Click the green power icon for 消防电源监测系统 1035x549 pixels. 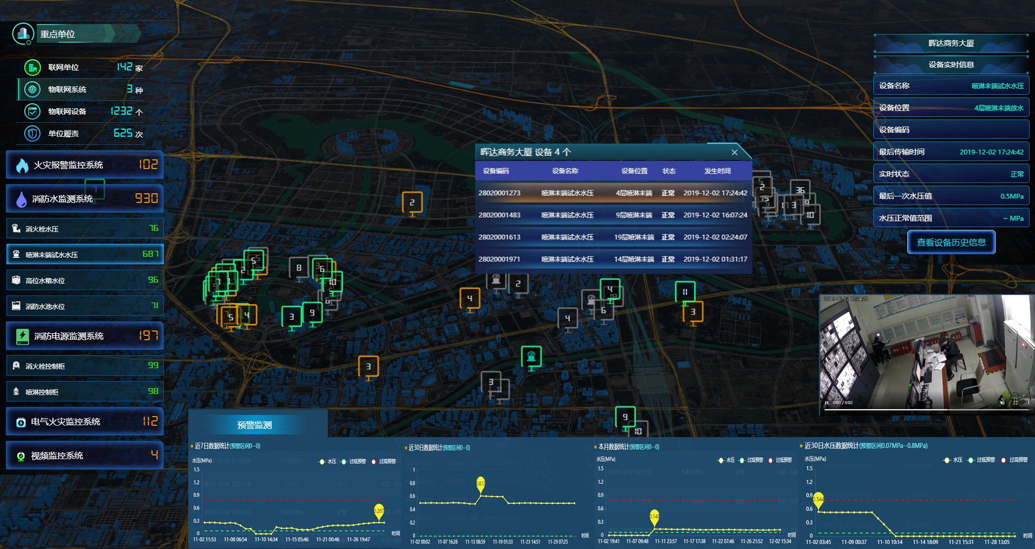pyautogui.click(x=22, y=336)
